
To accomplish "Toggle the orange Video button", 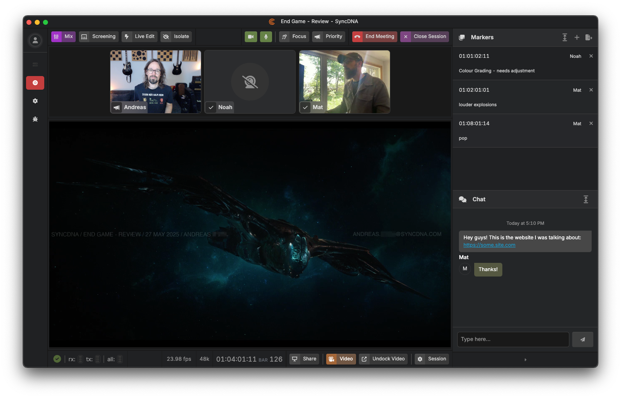I will tap(341, 359).
